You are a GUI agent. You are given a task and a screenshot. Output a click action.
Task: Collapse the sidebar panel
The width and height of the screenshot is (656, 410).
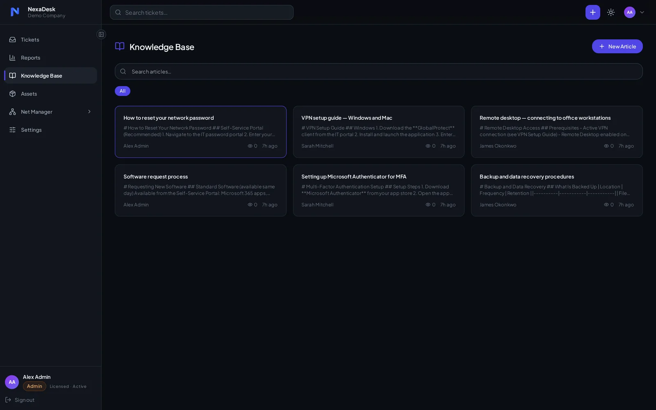[x=101, y=34]
